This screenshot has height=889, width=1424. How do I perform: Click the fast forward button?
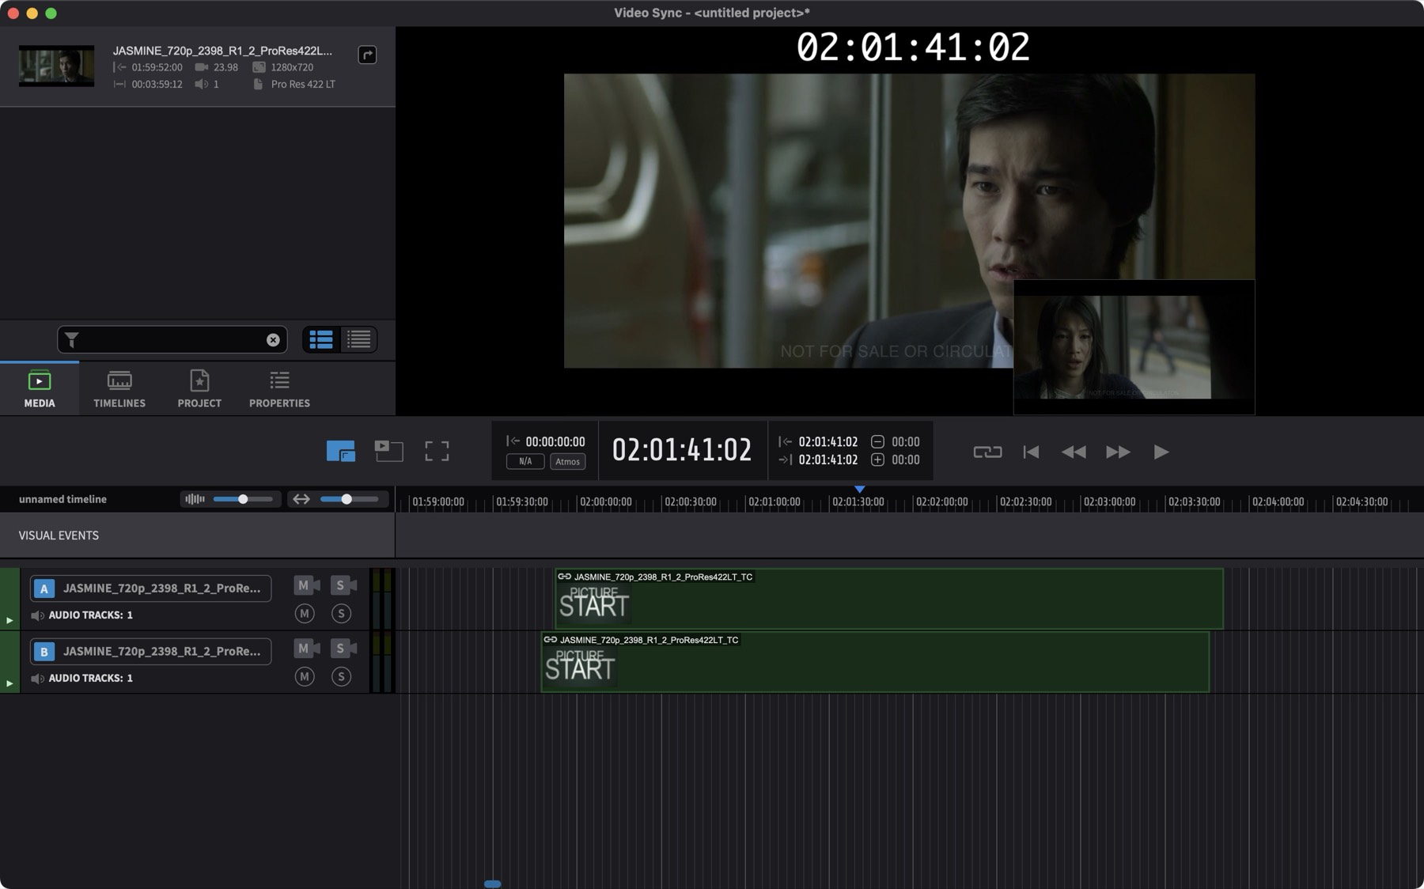(1118, 452)
